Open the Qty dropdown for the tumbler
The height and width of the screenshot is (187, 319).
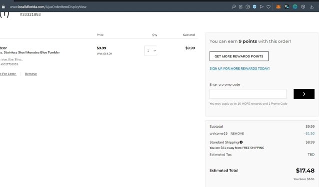tap(151, 50)
